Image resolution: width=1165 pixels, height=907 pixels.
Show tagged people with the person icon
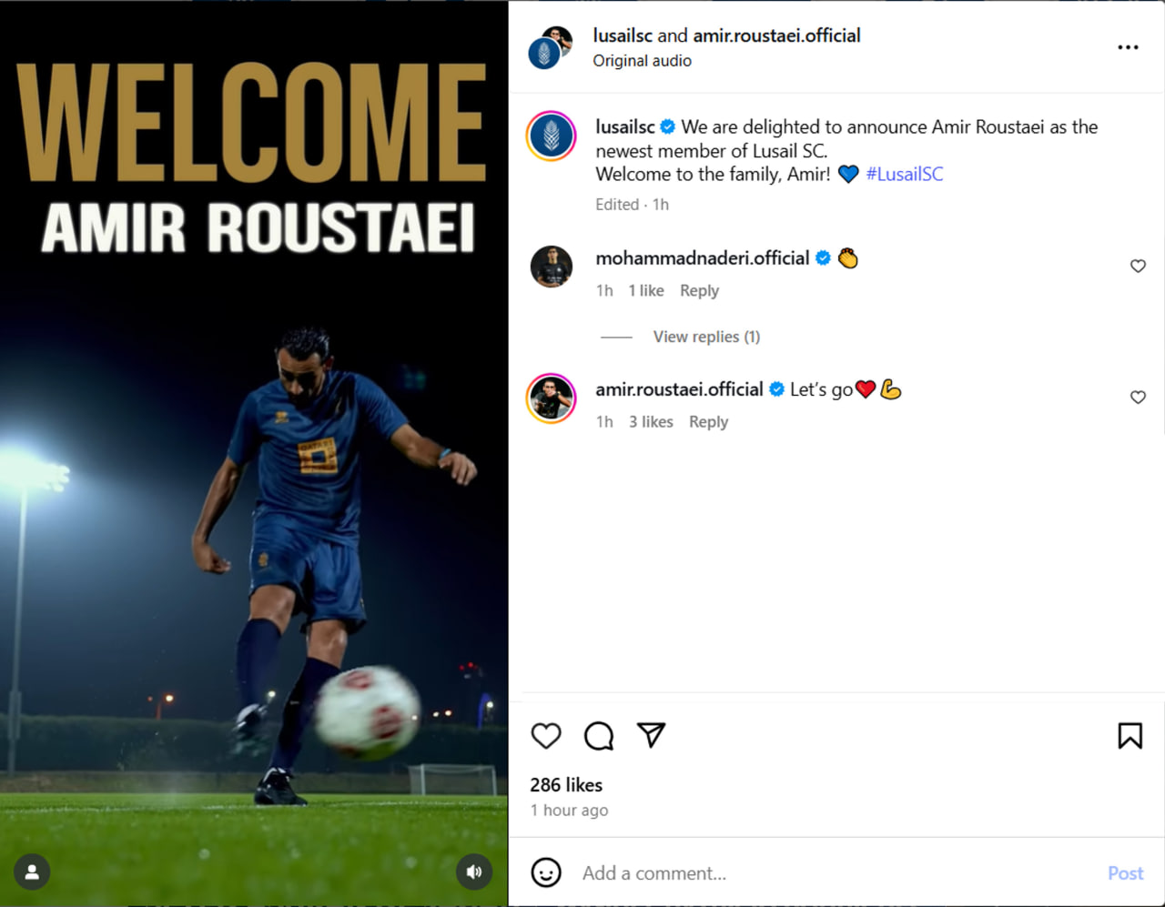32,872
